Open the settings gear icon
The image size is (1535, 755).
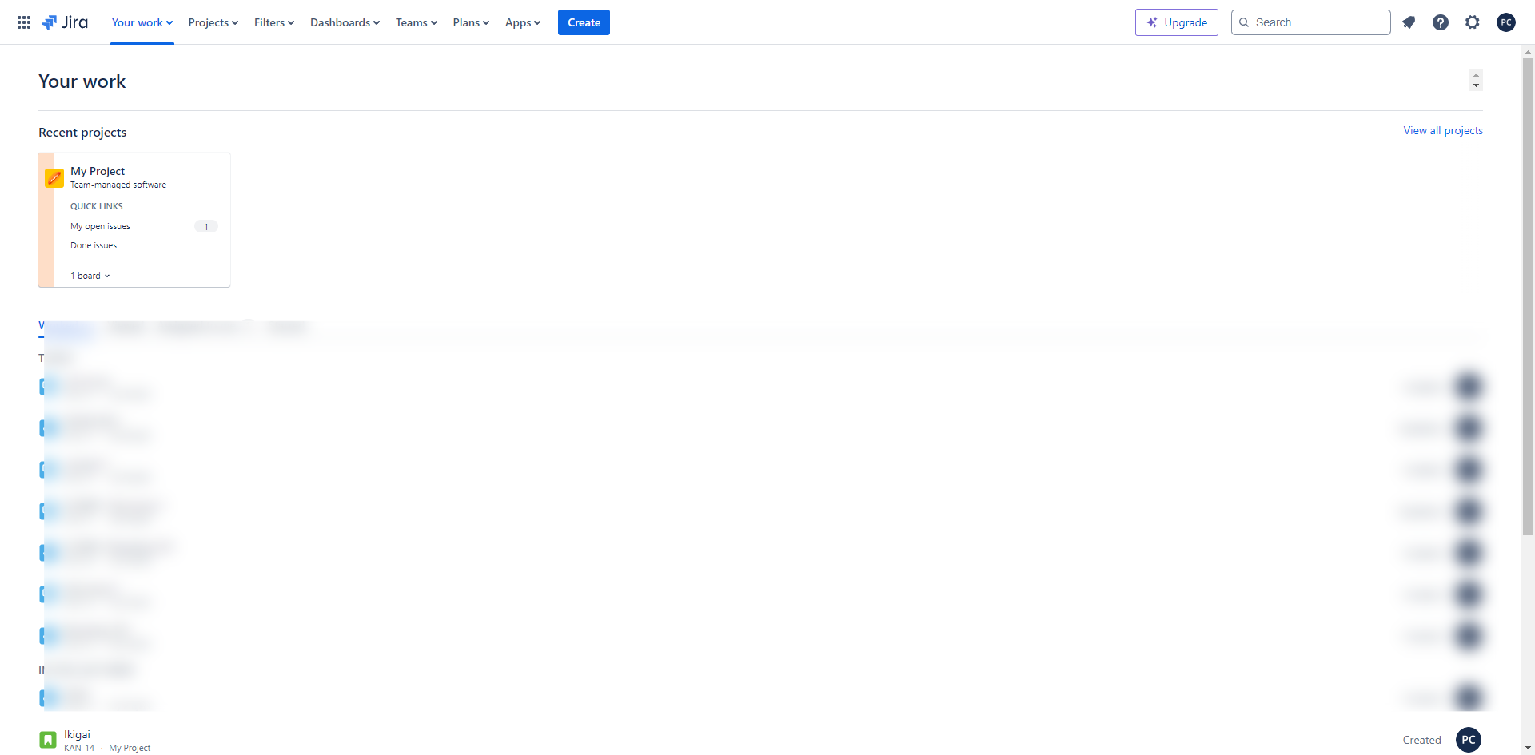tap(1473, 22)
